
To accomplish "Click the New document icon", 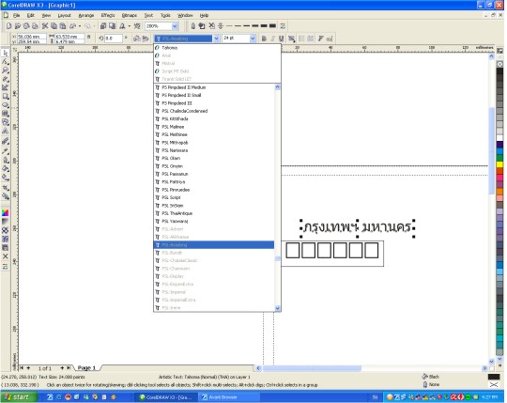I will click(9, 26).
